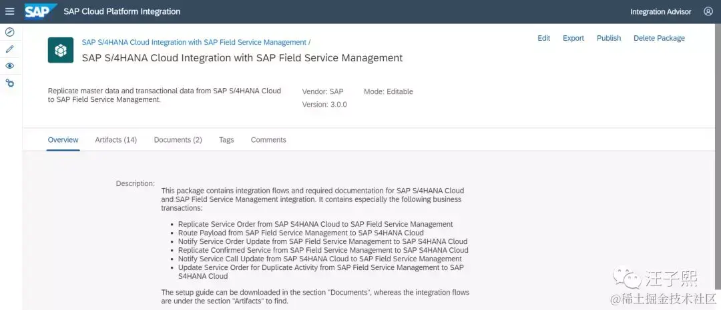This screenshot has height=310, width=721.
Task: Click Delete Package
Action: (659, 38)
